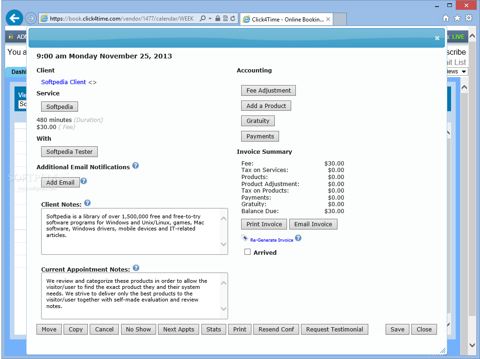This screenshot has width=480, height=359.
Task: Refresh the page with reload icon
Action: point(233,18)
